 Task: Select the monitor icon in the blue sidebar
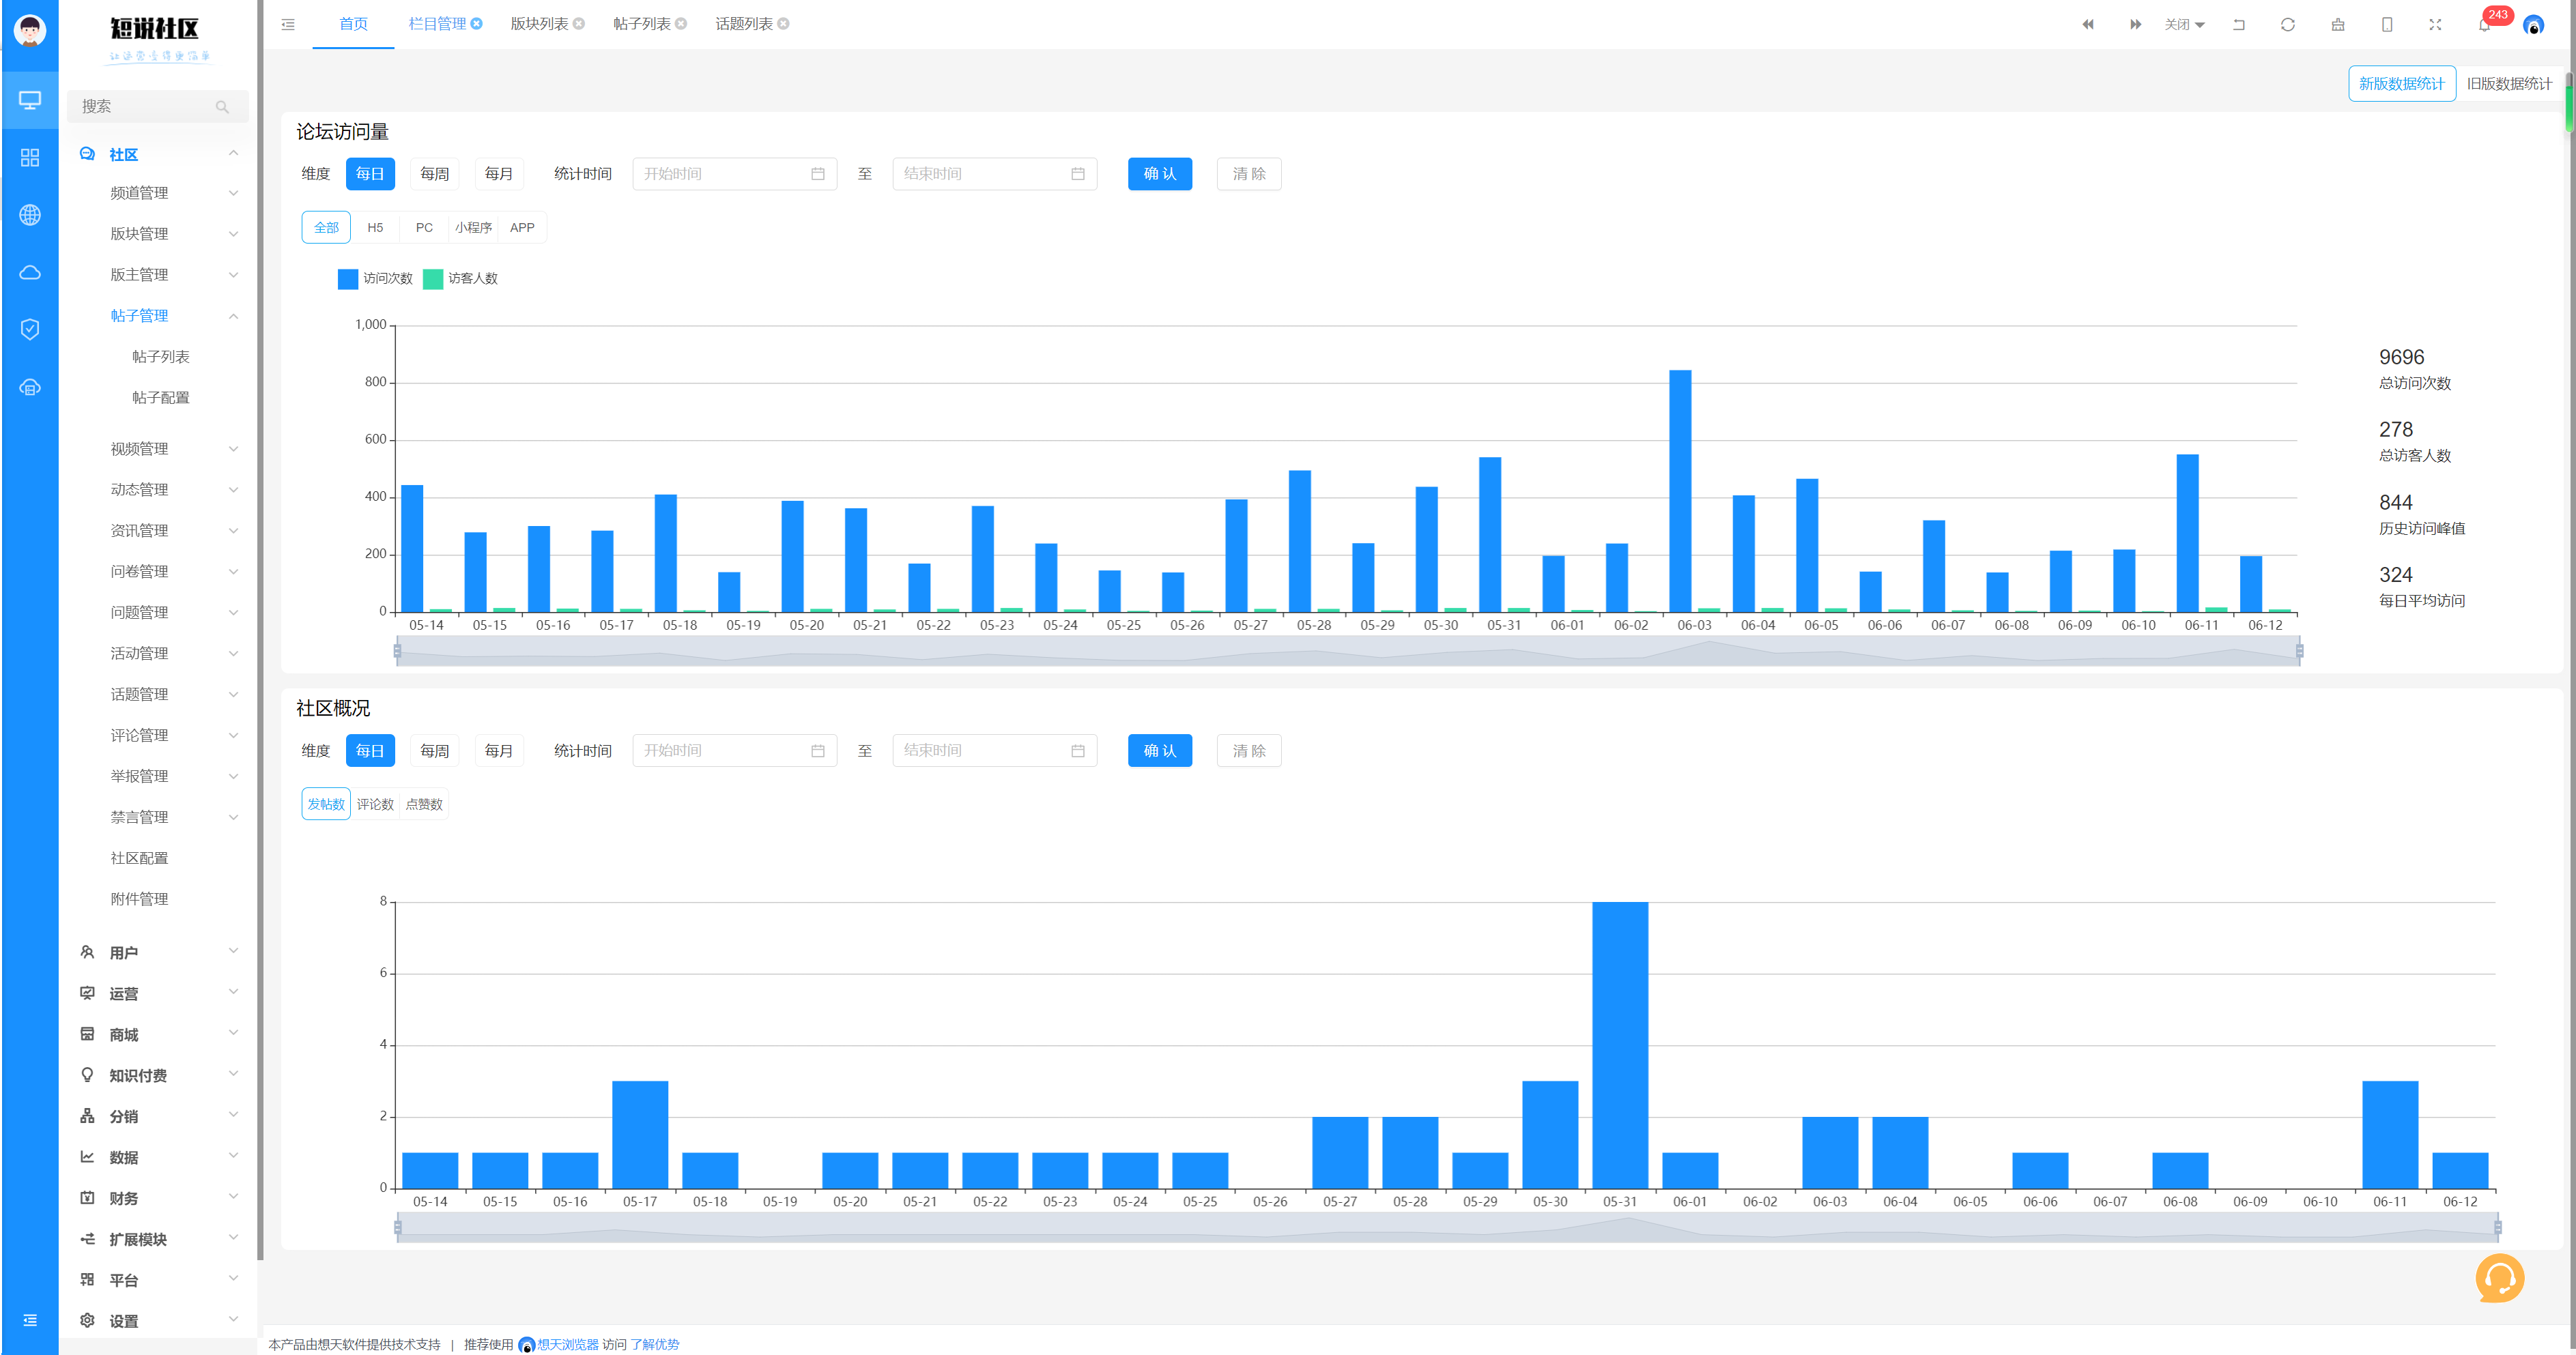click(30, 100)
